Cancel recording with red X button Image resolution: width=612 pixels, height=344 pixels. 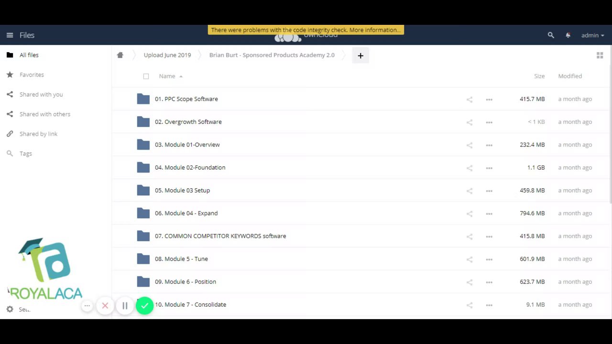[x=105, y=306]
